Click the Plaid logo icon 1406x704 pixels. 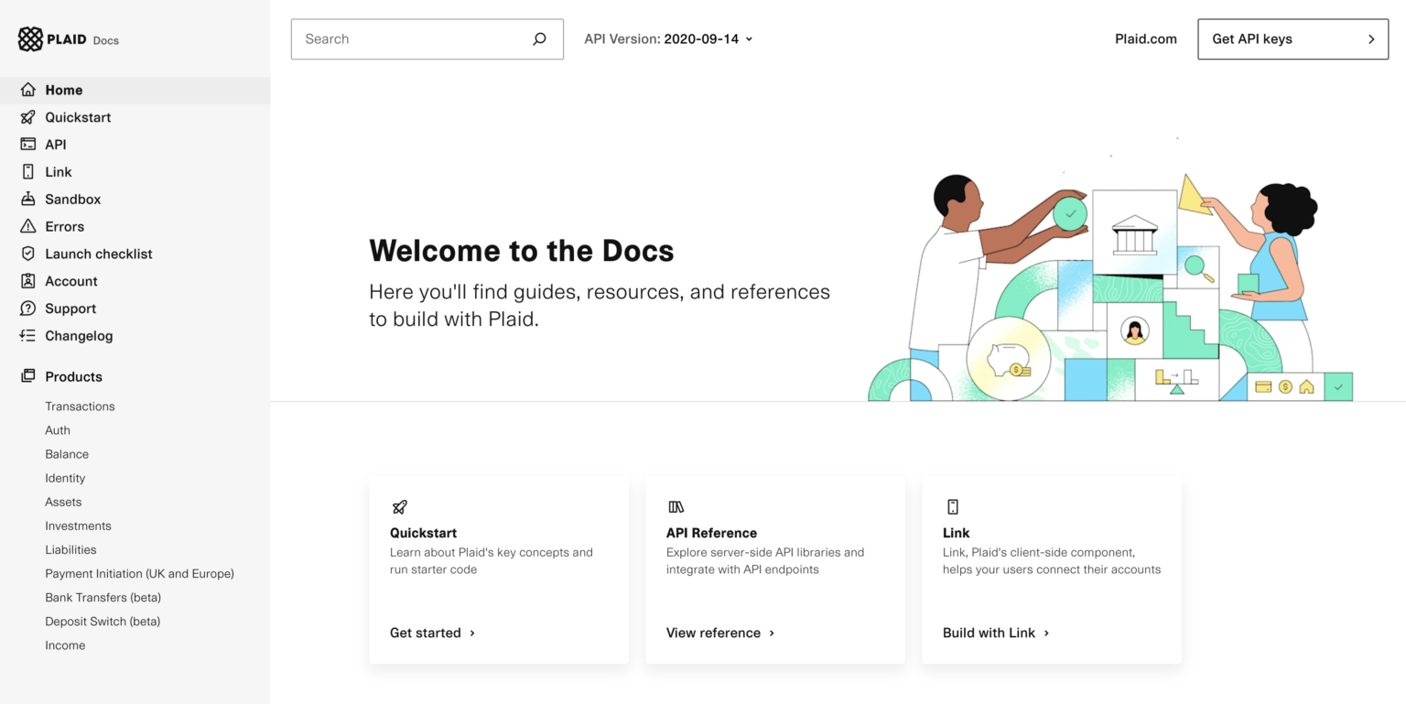[30, 38]
